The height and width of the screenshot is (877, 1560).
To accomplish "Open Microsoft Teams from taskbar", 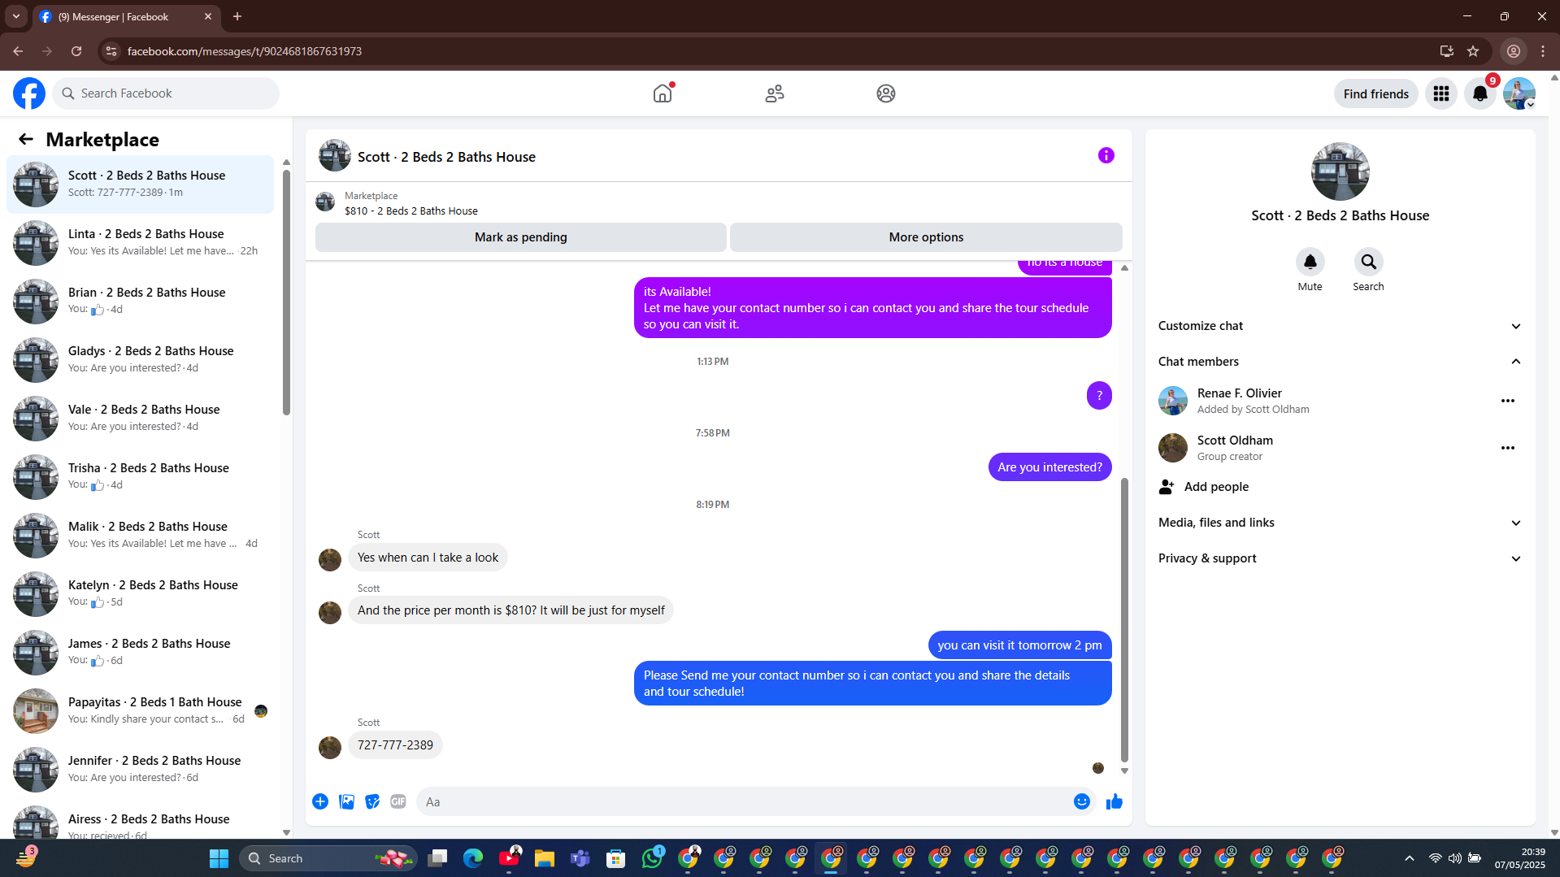I will point(580,858).
